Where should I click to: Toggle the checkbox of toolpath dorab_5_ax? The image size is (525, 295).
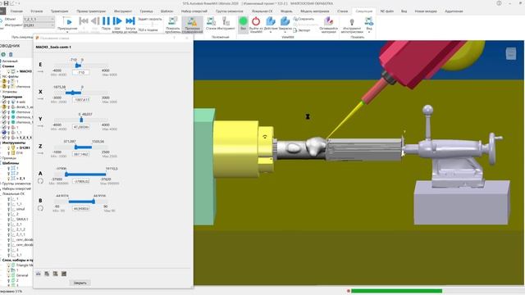click(x=4, y=107)
